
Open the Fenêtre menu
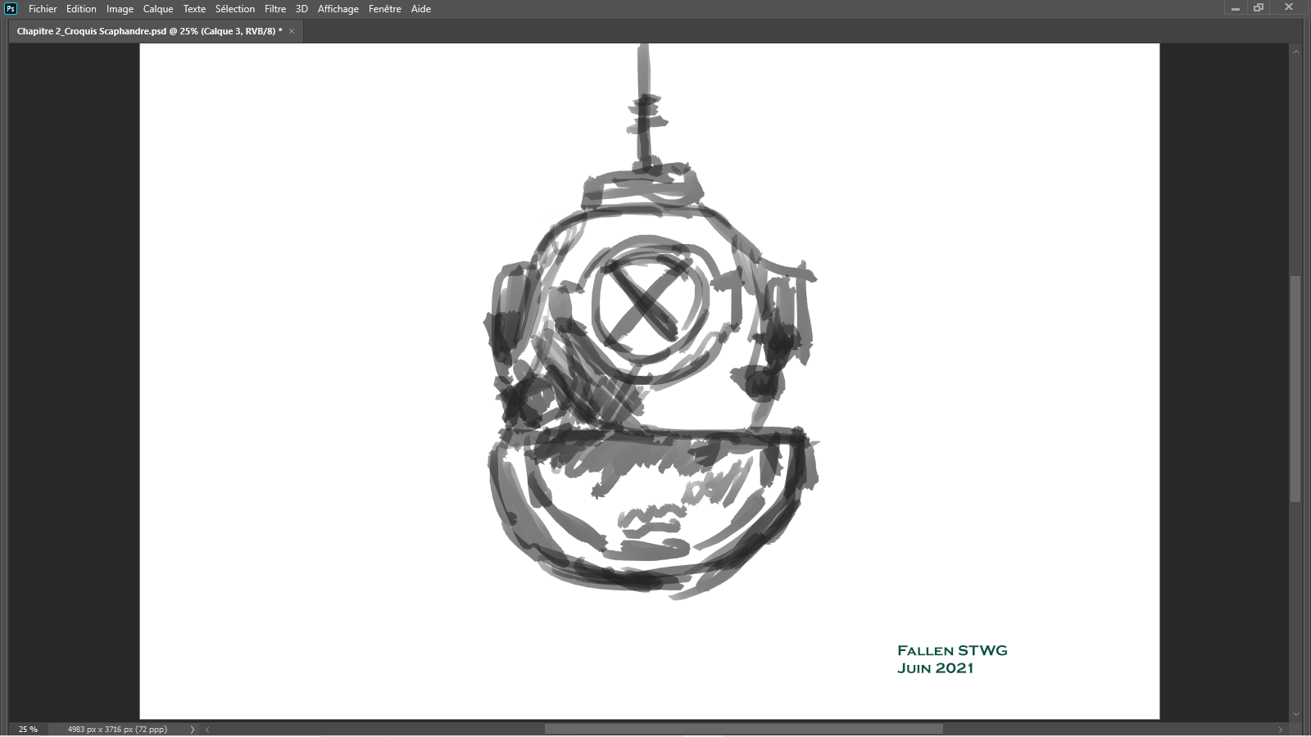384,9
